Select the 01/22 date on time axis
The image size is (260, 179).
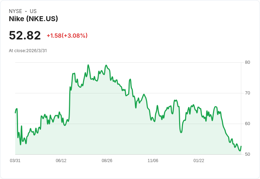tap(199, 161)
